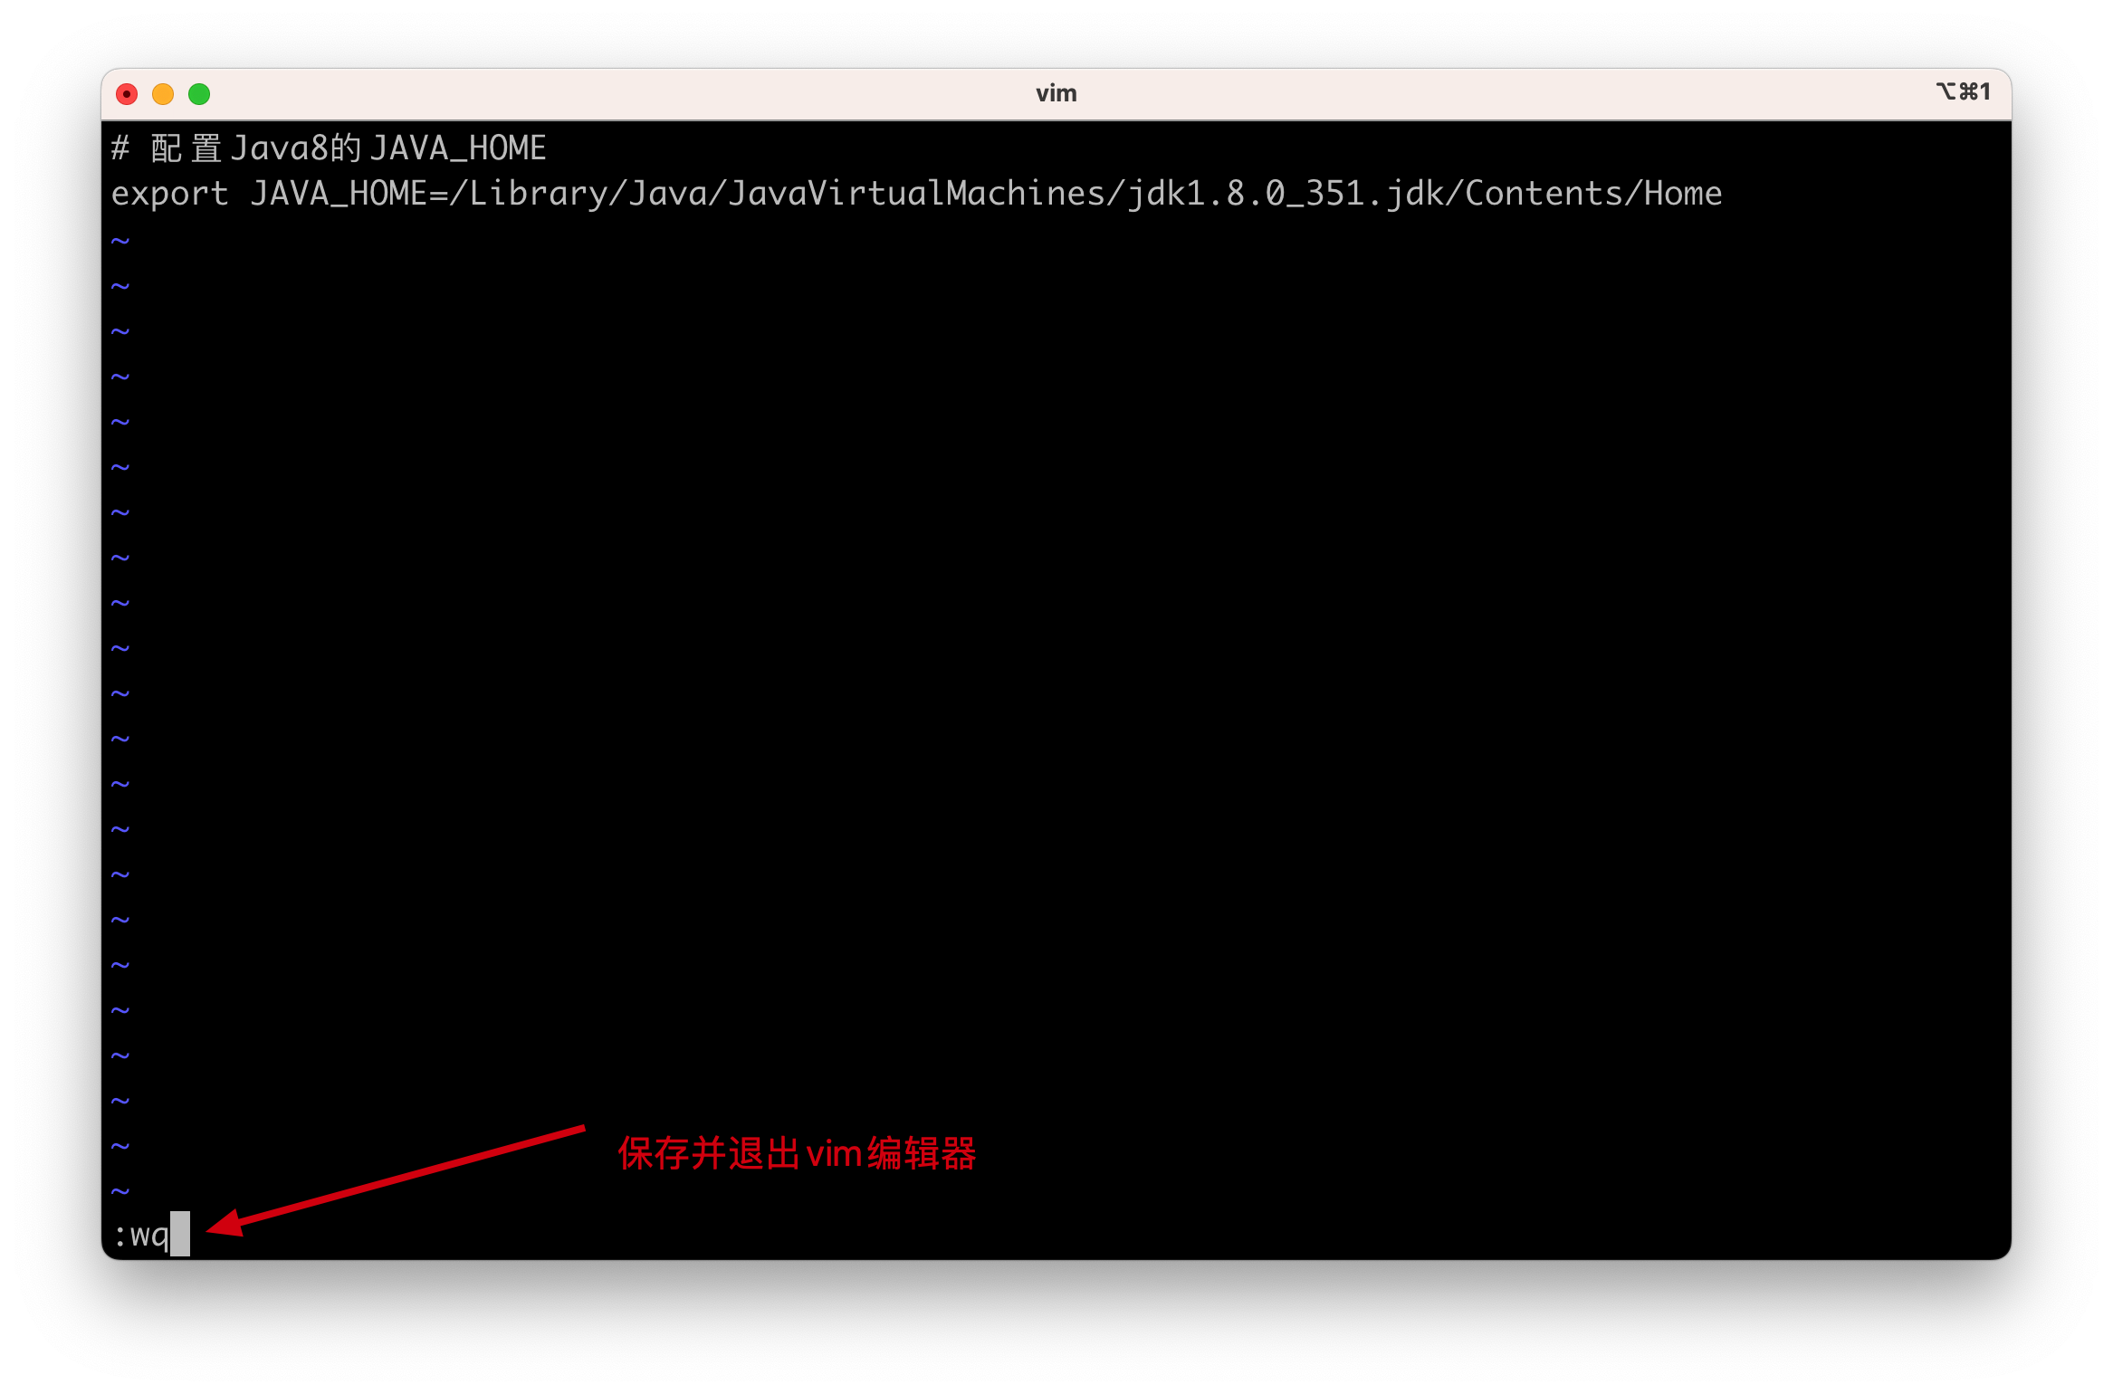Image resolution: width=2113 pixels, height=1394 pixels.
Task: Click the vim window title text
Action: tap(1056, 93)
